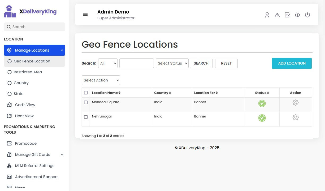Open the Select Status dropdown

coord(172,63)
